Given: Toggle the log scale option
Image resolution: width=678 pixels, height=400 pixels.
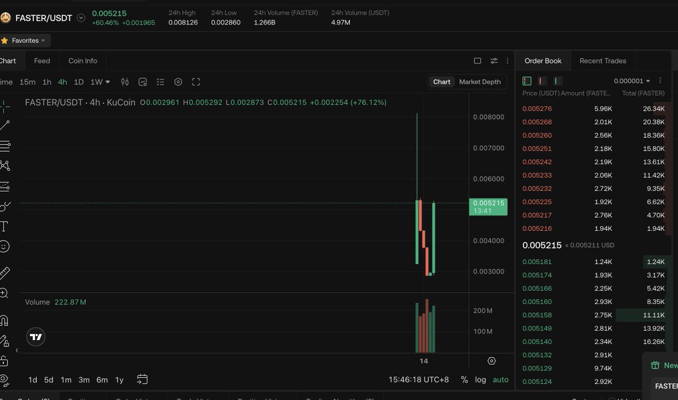Looking at the screenshot, I should coord(480,380).
